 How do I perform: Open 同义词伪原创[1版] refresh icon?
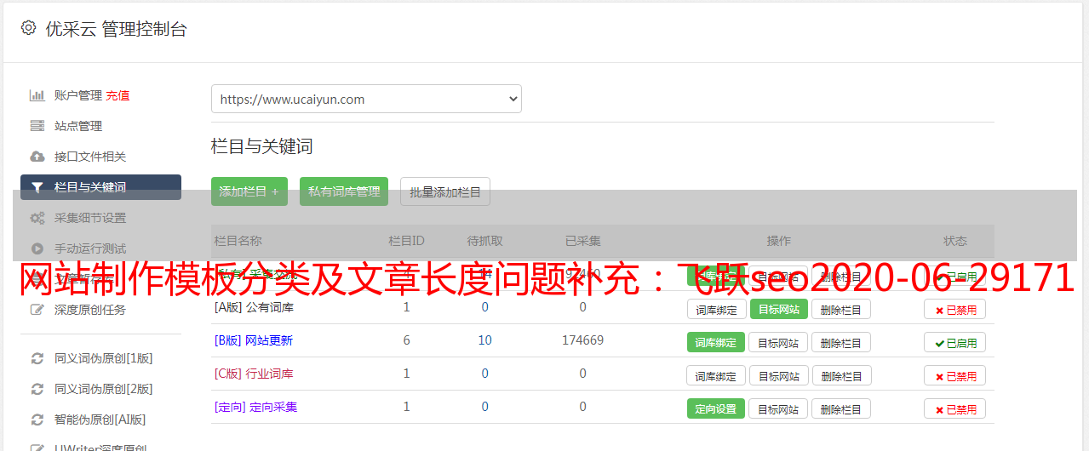(37, 358)
